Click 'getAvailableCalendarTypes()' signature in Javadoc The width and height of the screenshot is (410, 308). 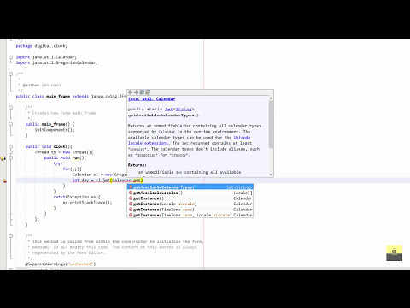tap(163, 115)
